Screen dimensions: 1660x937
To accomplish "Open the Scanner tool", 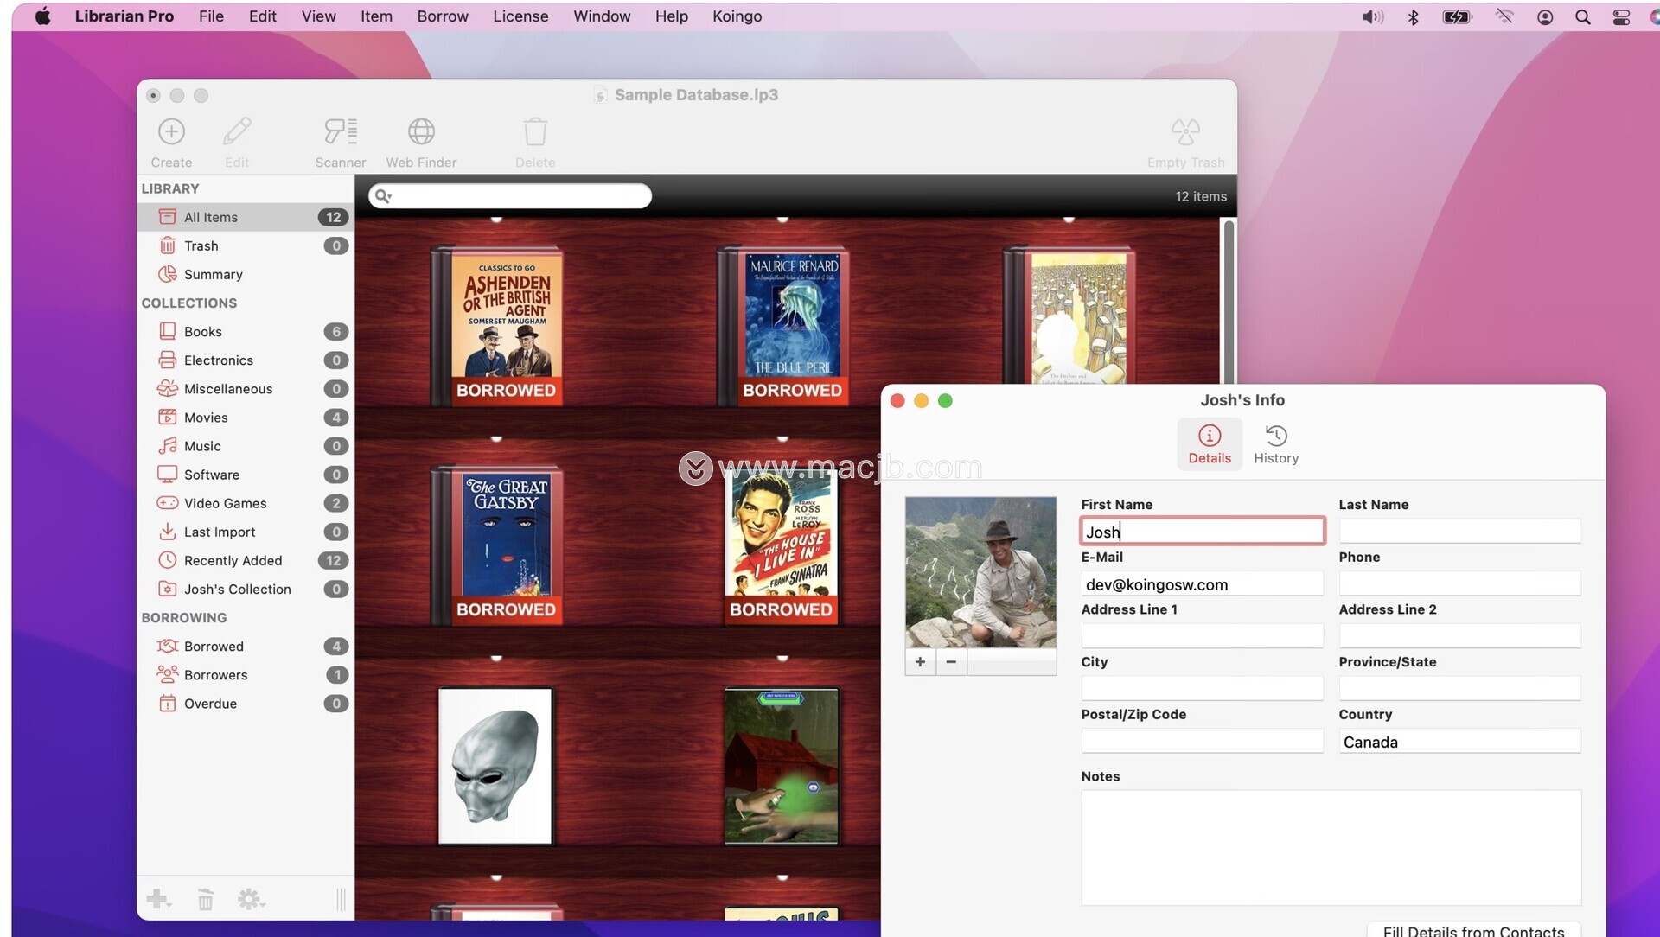I will [x=340, y=132].
